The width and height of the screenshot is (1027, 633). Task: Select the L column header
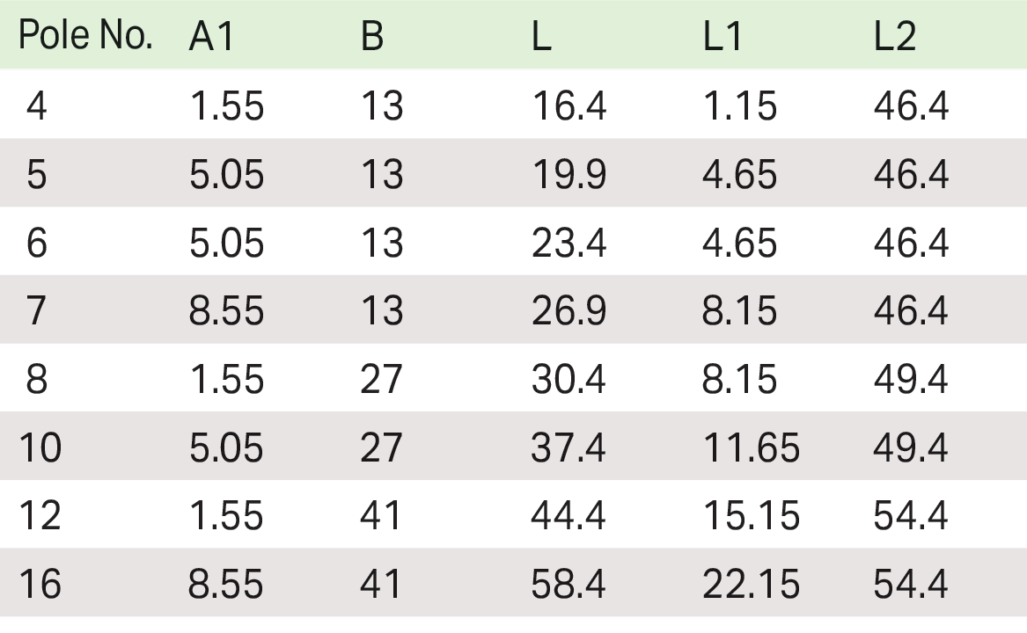point(542,38)
